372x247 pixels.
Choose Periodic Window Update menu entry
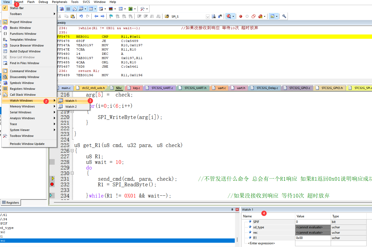[x=29, y=144]
